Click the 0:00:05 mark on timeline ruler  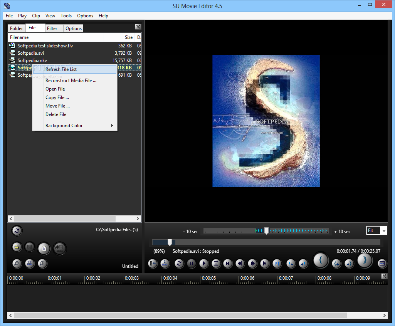(209, 278)
